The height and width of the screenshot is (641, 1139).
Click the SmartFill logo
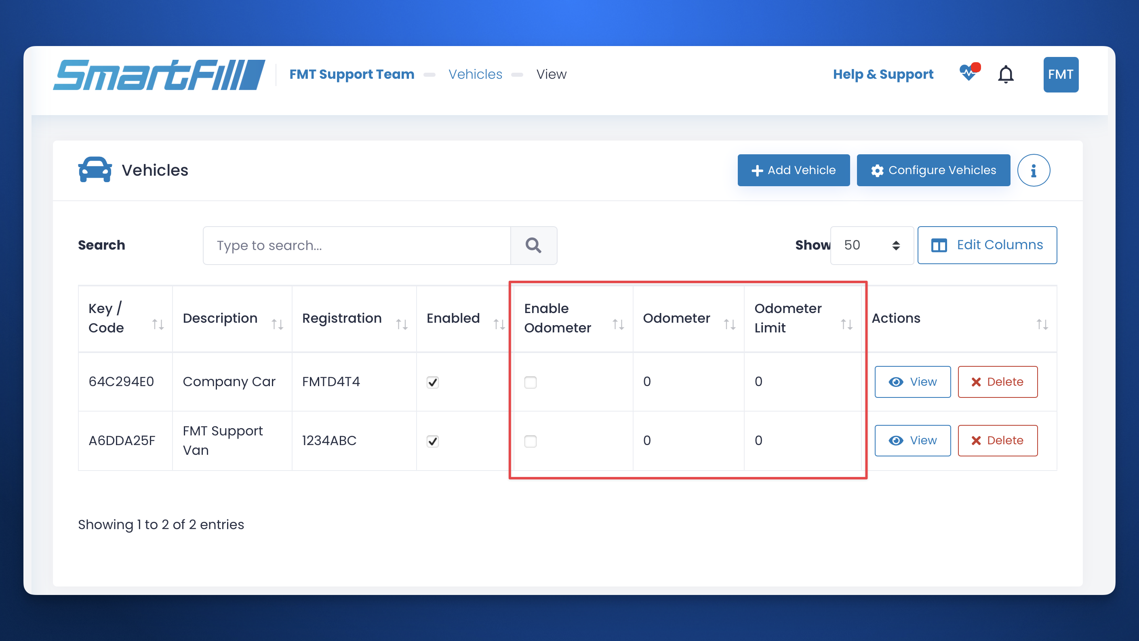point(159,75)
